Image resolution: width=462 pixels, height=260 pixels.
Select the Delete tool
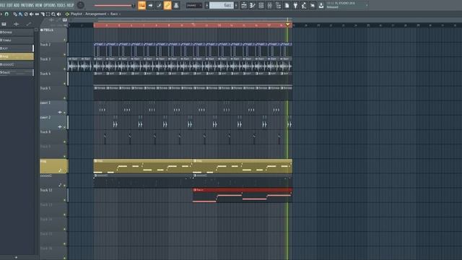pyautogui.click(x=26, y=14)
